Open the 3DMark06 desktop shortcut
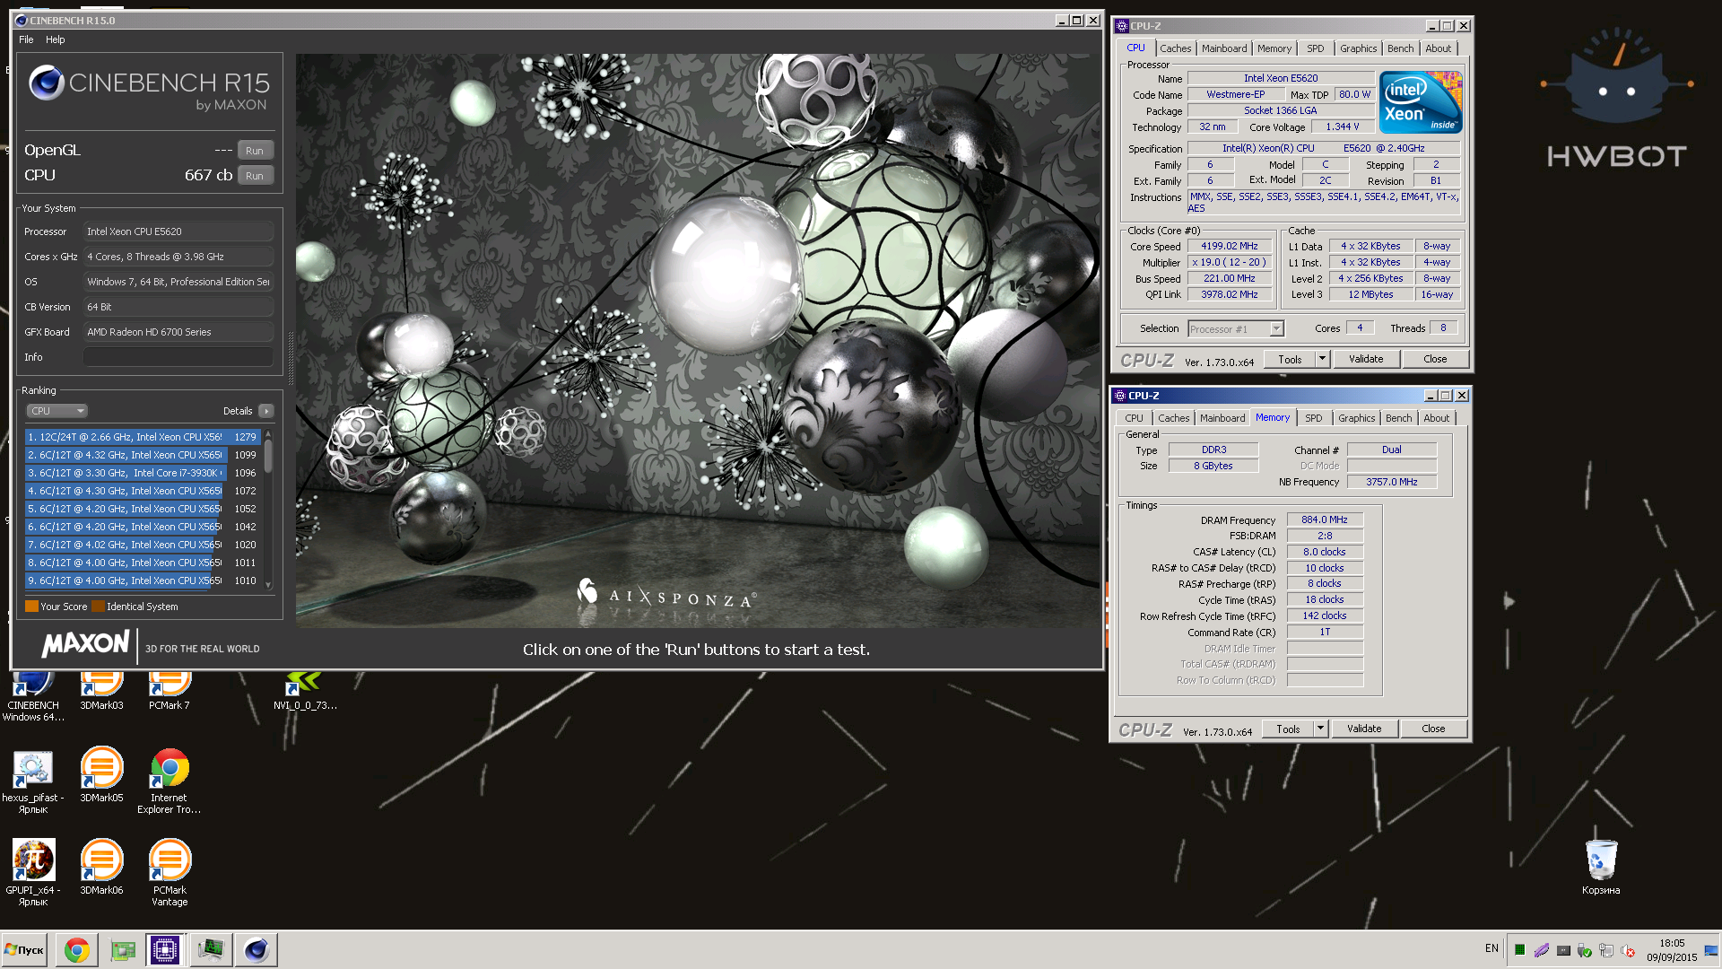Image resolution: width=1722 pixels, height=969 pixels. (101, 867)
